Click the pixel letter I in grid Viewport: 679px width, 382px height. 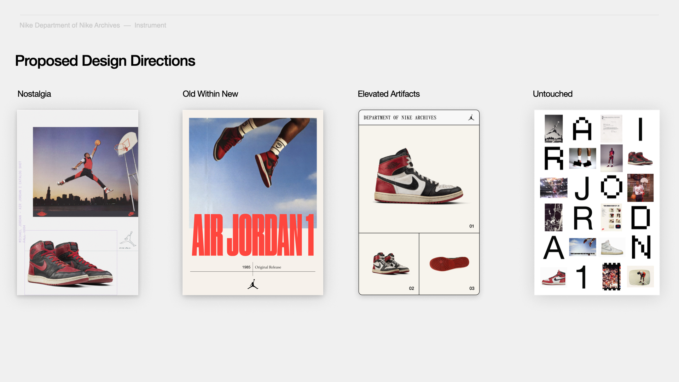(640, 129)
